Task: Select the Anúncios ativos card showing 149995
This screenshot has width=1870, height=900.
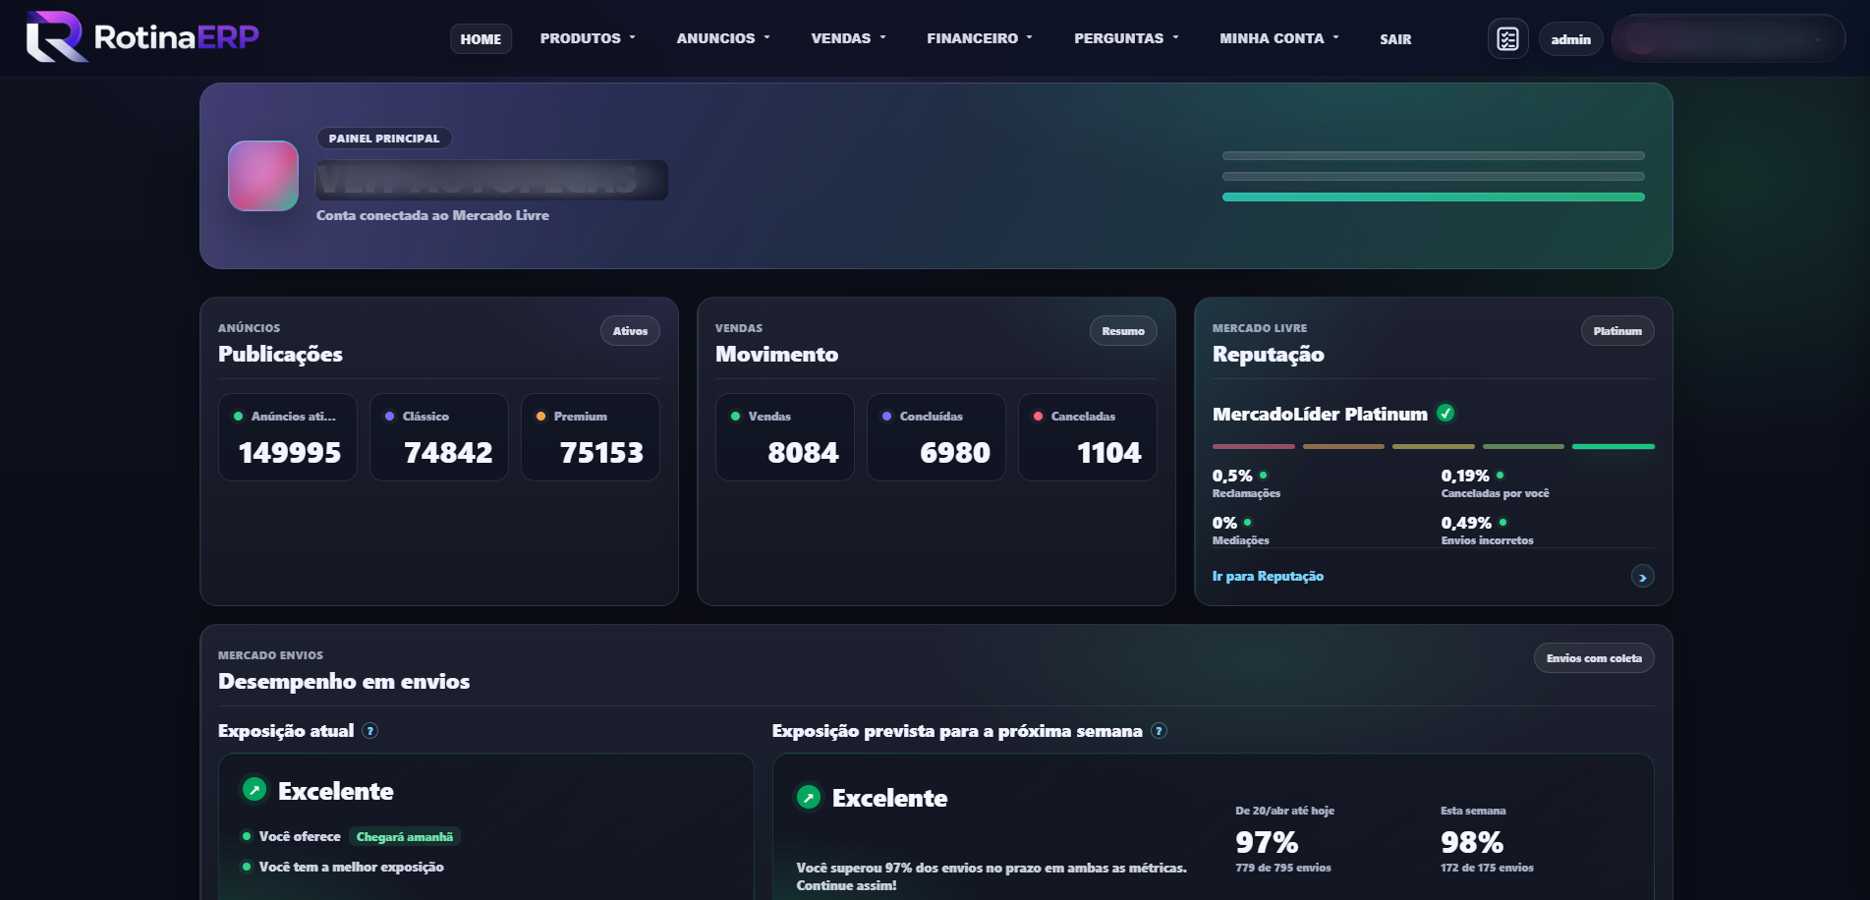Action: coord(288,437)
